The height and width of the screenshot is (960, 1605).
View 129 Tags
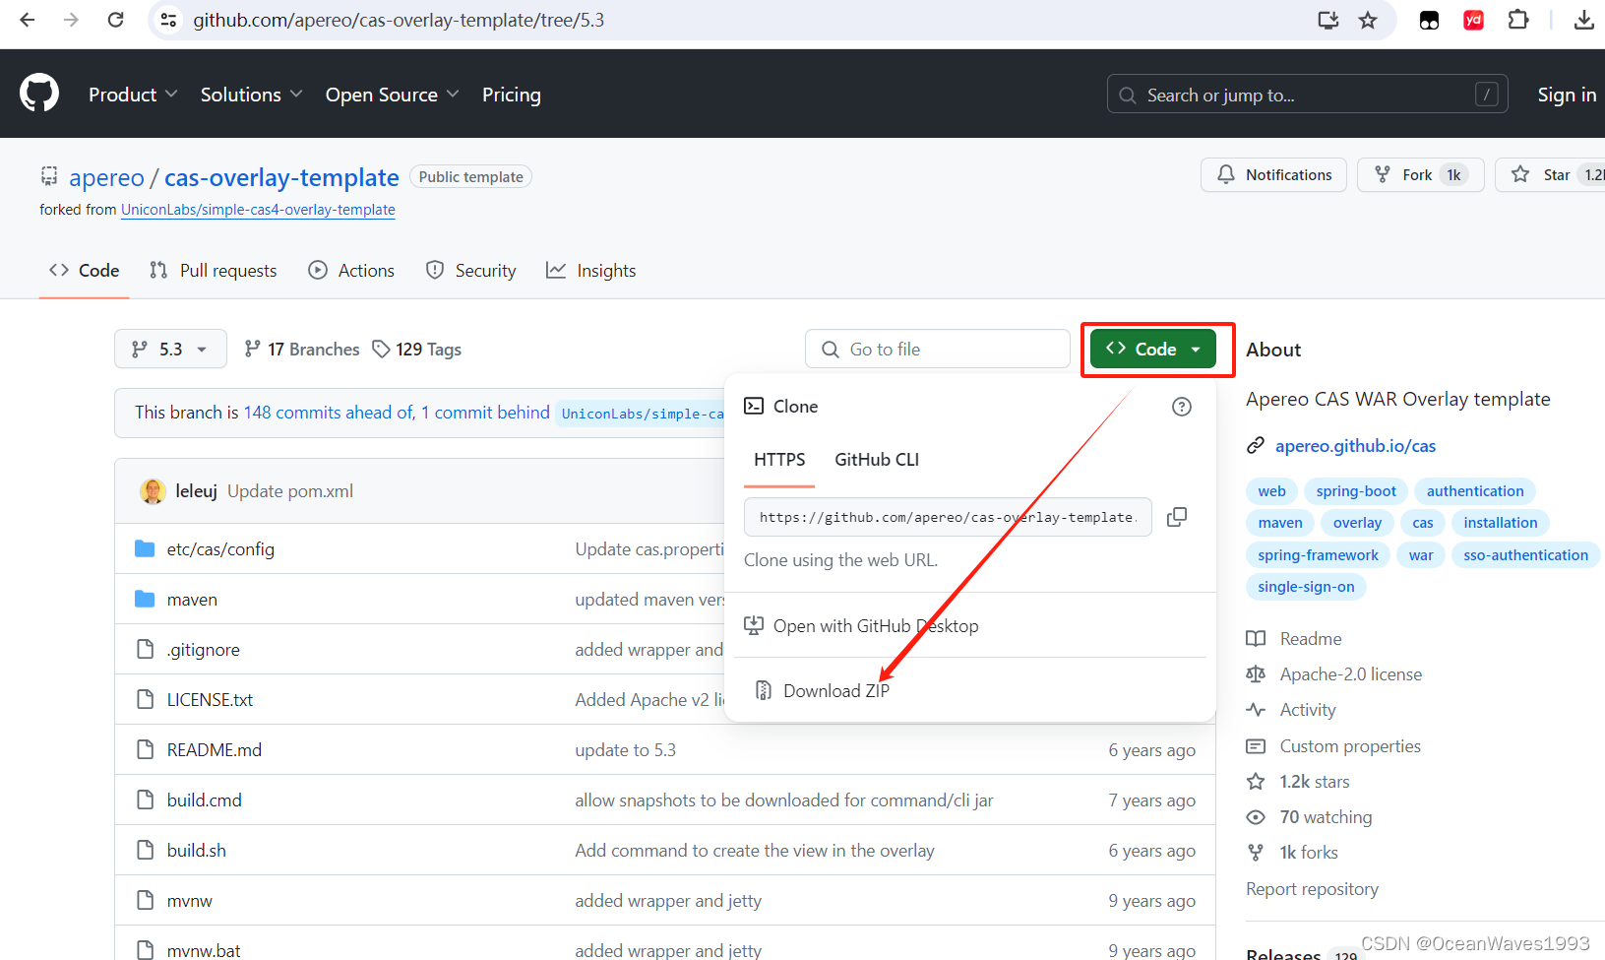click(417, 350)
